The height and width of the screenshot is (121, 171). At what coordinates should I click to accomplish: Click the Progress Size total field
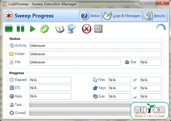click(151, 97)
